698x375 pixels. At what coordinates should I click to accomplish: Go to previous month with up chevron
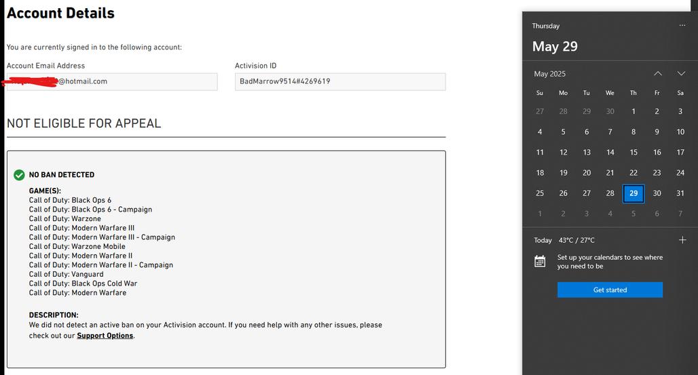point(657,73)
